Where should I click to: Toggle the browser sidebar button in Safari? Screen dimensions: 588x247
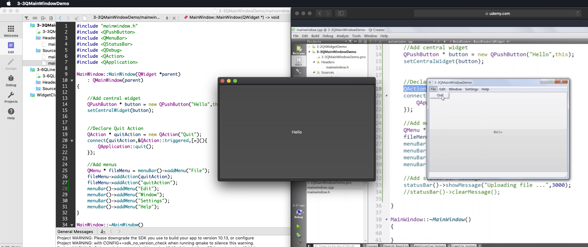pos(341,13)
